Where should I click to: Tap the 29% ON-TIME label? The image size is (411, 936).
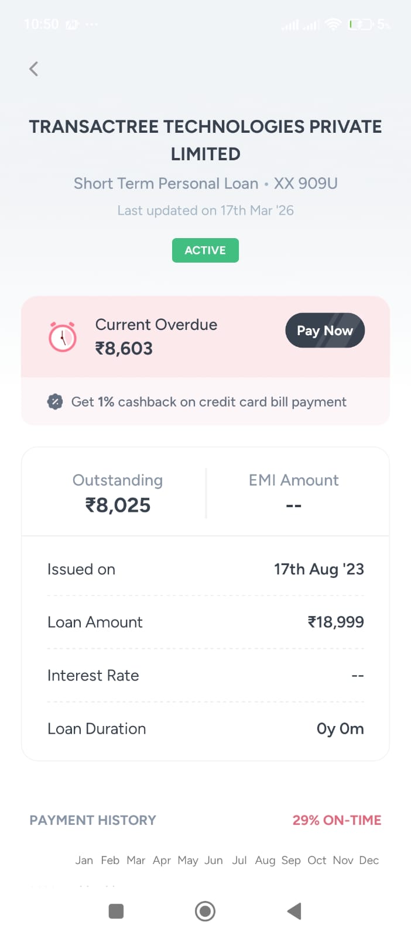pyautogui.click(x=337, y=820)
